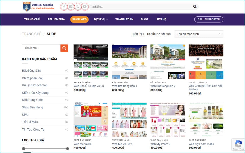Click the phone icon in the header
The height and width of the screenshot is (153, 245).
(78, 6)
